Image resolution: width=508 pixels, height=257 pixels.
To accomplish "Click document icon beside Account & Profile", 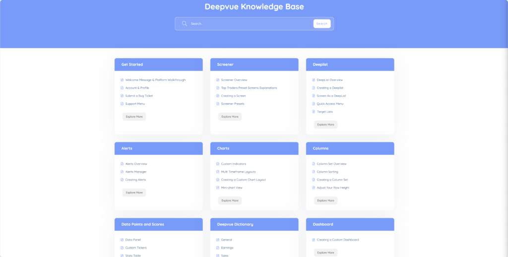I will point(122,88).
